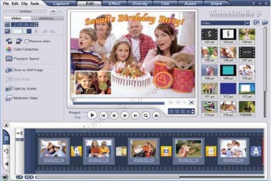Open the Video library gallery dropdown

click(x=248, y=23)
